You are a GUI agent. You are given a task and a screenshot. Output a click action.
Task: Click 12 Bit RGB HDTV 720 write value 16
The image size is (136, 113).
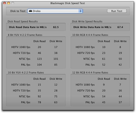coord(120,91)
